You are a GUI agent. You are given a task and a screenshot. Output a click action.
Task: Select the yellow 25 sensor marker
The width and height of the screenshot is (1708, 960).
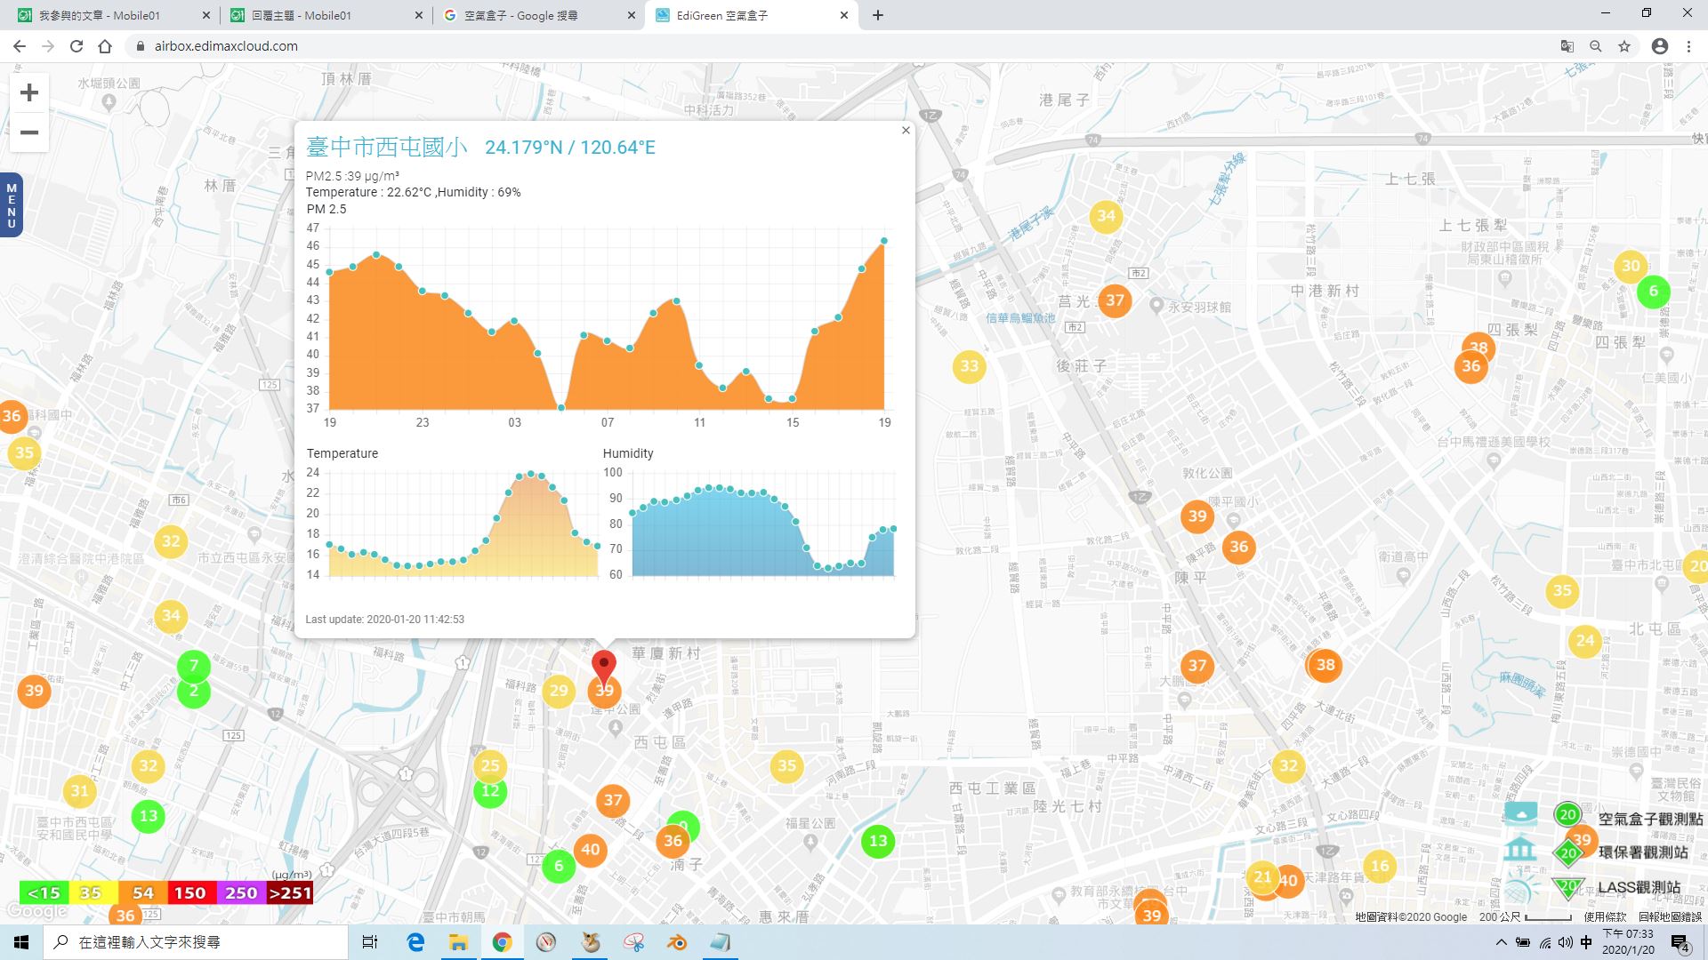click(x=490, y=765)
